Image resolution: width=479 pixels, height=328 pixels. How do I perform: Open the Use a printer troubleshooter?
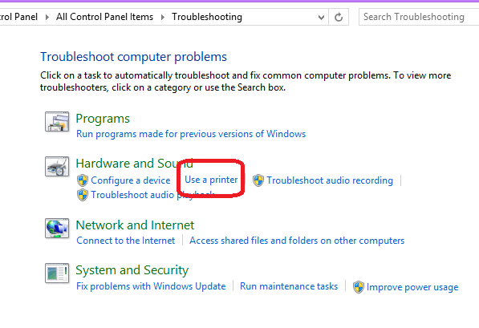(x=211, y=180)
